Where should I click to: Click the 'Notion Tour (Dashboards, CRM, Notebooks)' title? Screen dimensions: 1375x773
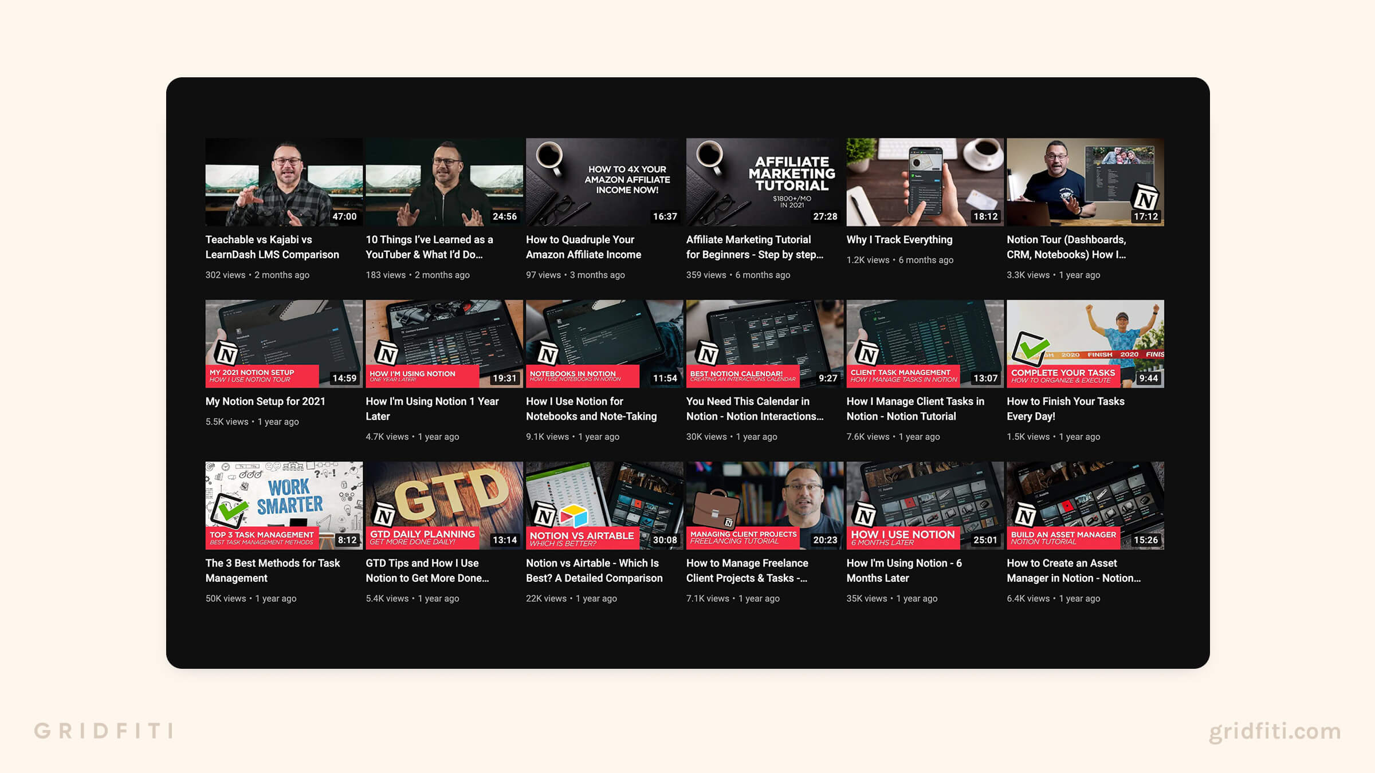click(1066, 247)
